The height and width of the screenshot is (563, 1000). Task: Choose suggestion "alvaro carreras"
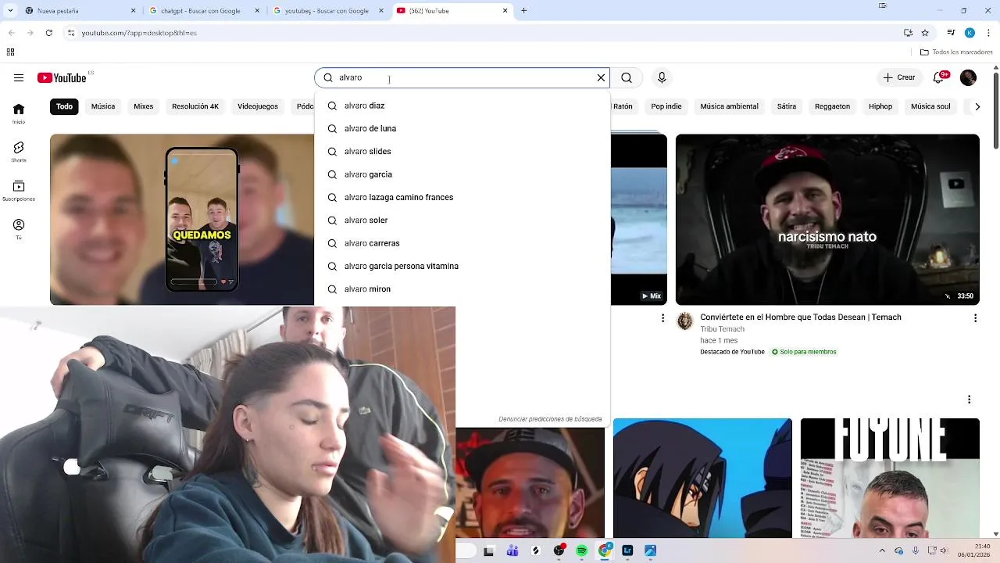pyautogui.click(x=462, y=243)
